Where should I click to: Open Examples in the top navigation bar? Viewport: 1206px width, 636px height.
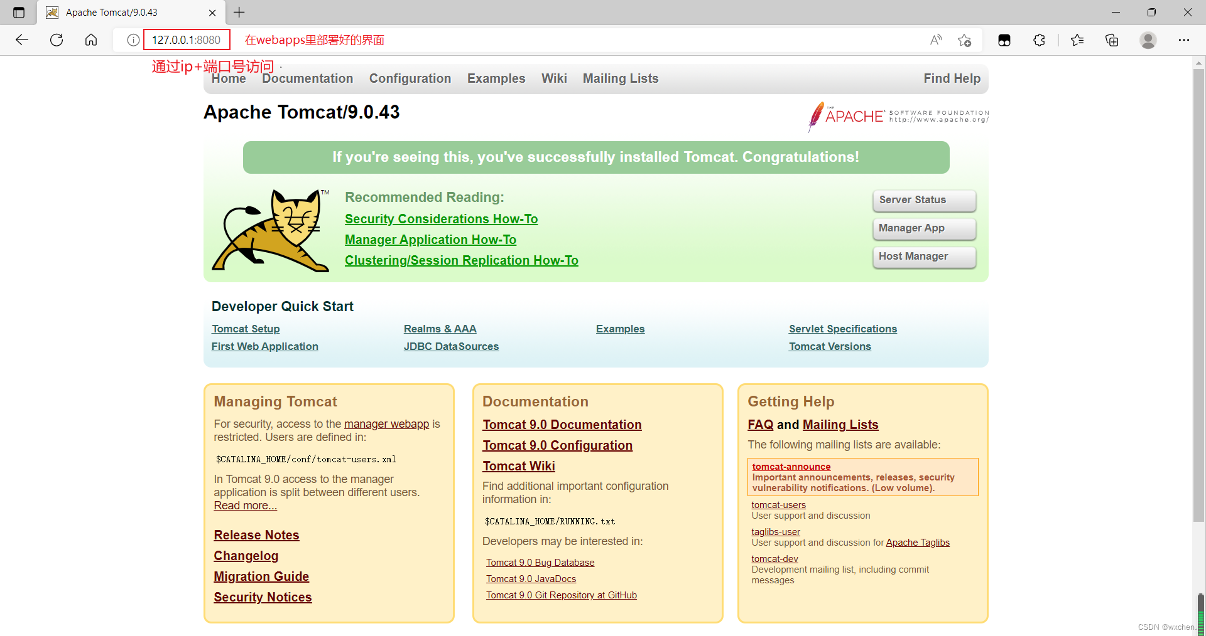(x=496, y=78)
